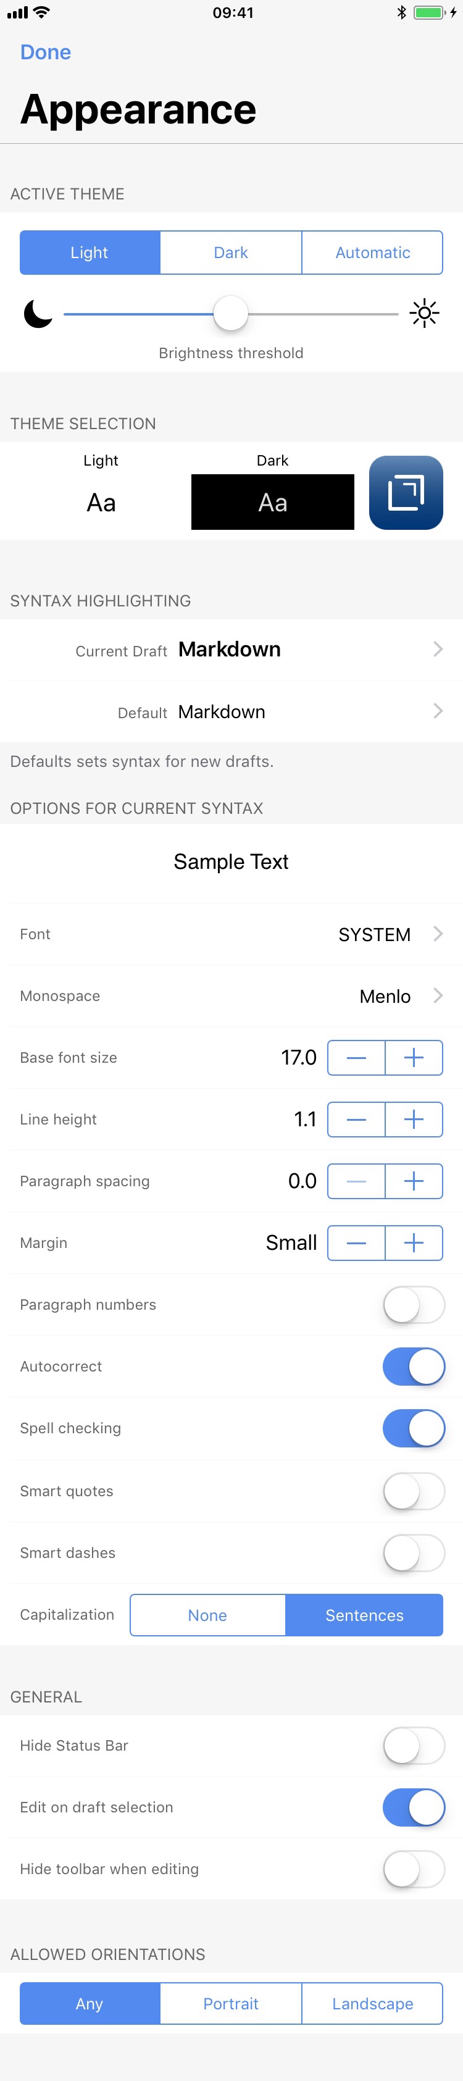Screen dimensions: 463x2081
Task: Tap the moon icon beside brightness slider
Action: point(37,314)
